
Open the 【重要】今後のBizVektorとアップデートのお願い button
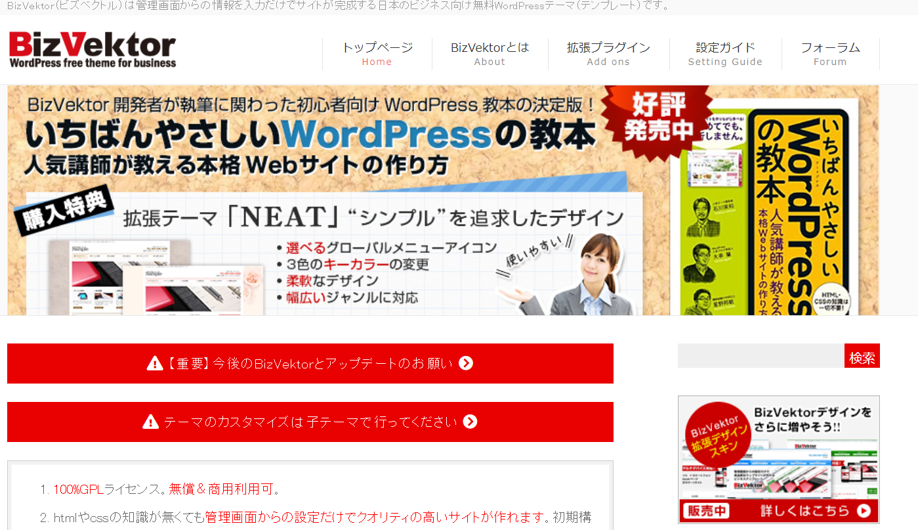[310, 363]
